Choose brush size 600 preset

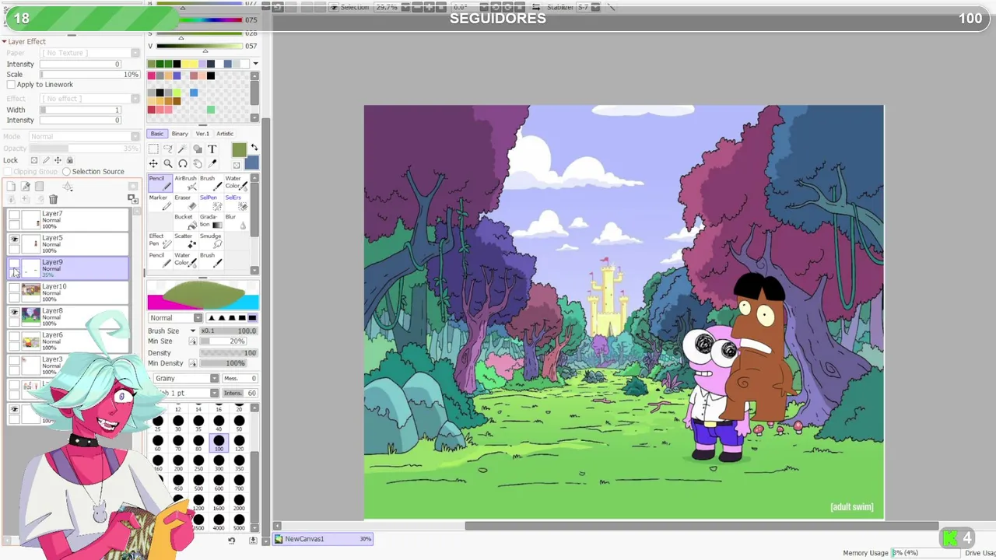219,482
